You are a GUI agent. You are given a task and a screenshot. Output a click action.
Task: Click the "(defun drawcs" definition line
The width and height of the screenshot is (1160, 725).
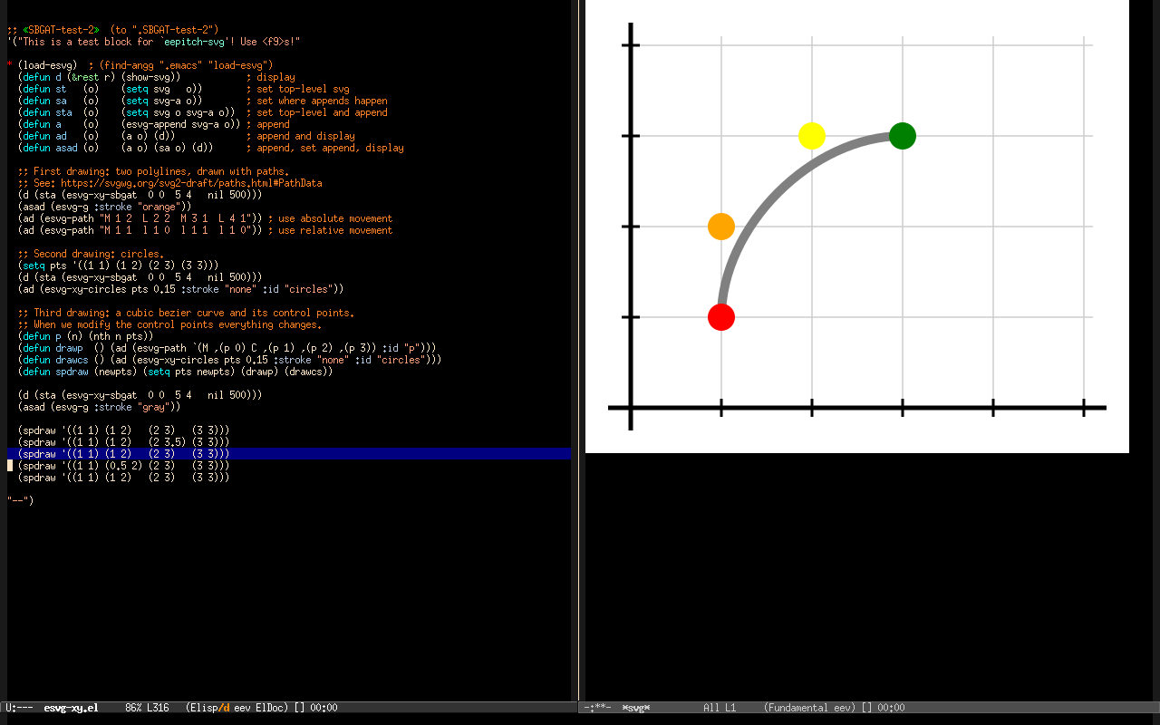[229, 360]
